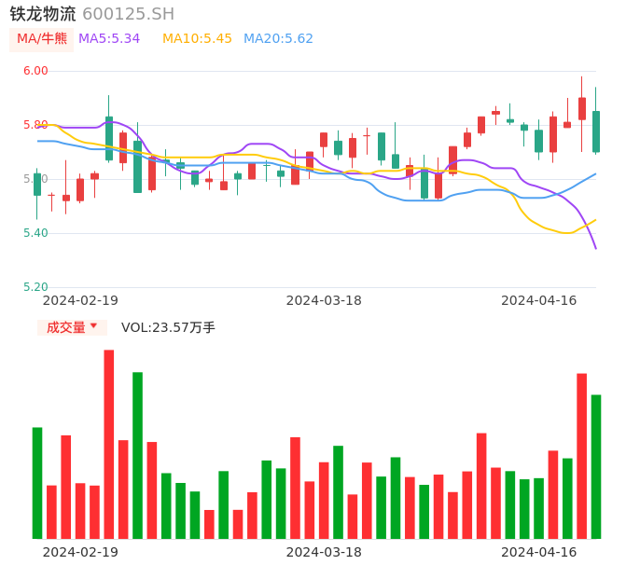This screenshot has height=565, width=640.
Task: Click the 600125.SH ticker code
Action: coord(128,14)
